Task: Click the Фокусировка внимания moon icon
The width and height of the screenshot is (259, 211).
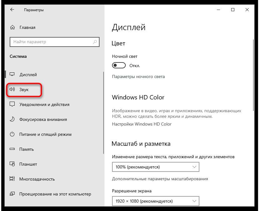Action: pos(12,119)
